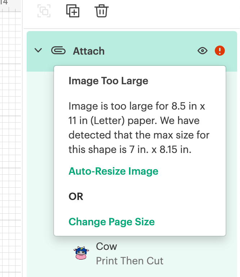Click the ruler marking 14

click(4, 3)
